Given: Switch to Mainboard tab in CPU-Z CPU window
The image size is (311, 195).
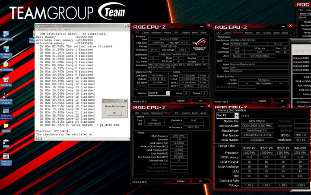Looking at the screenshot, I should tap(156, 33).
